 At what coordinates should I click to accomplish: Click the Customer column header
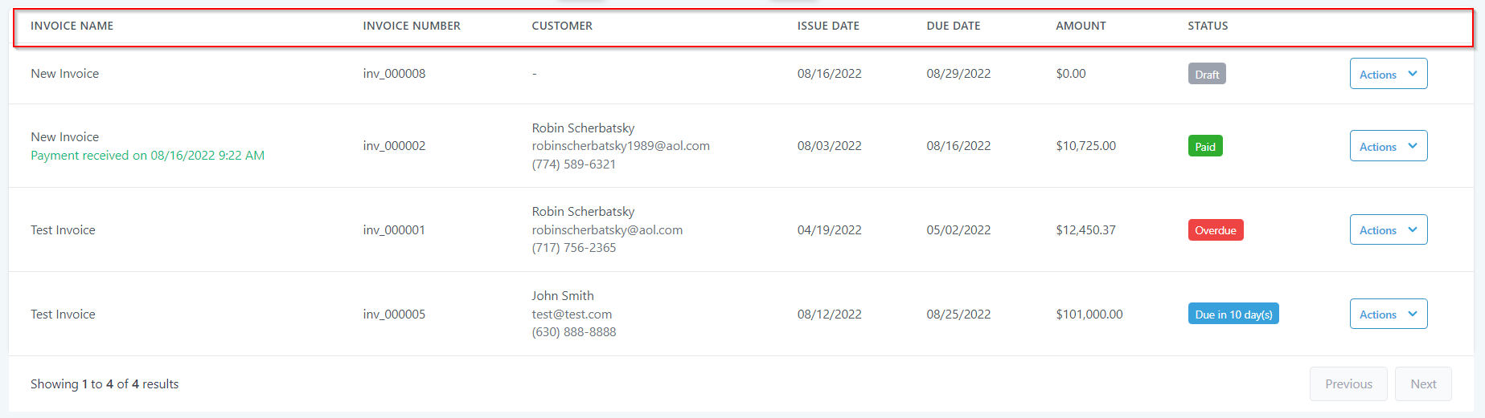562,26
